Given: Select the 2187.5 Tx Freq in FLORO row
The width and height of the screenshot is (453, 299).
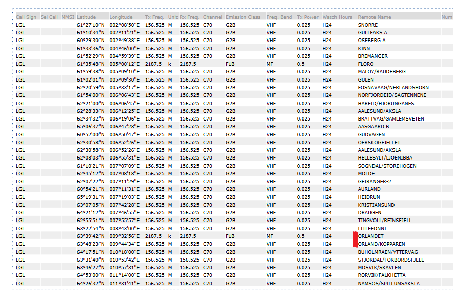Looking at the screenshot, I should pyautogui.click(x=153, y=64).
